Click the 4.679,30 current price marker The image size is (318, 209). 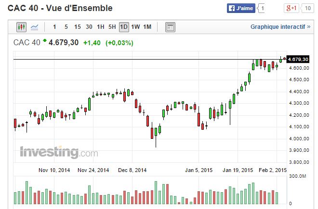point(297,59)
